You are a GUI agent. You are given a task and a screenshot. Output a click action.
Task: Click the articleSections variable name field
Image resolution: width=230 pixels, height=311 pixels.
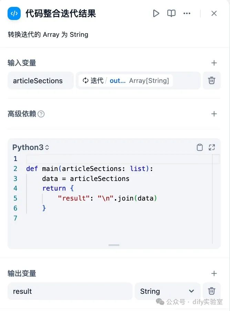[x=41, y=81]
